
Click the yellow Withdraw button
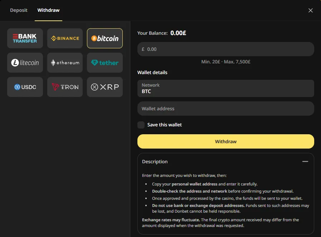225,141
